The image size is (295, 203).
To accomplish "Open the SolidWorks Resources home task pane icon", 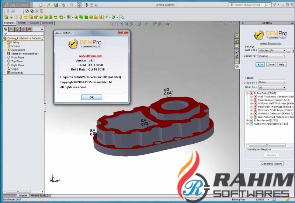I will (237, 36).
